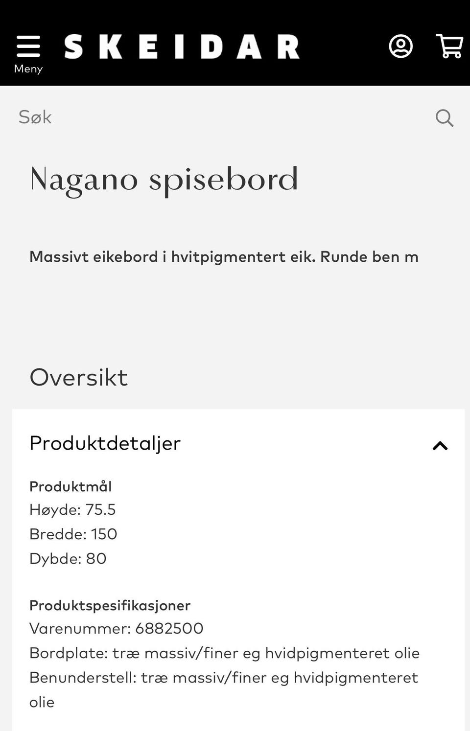Click the "Bordplate" specification line
Viewport: 470px width, 731px height.
tap(224, 653)
